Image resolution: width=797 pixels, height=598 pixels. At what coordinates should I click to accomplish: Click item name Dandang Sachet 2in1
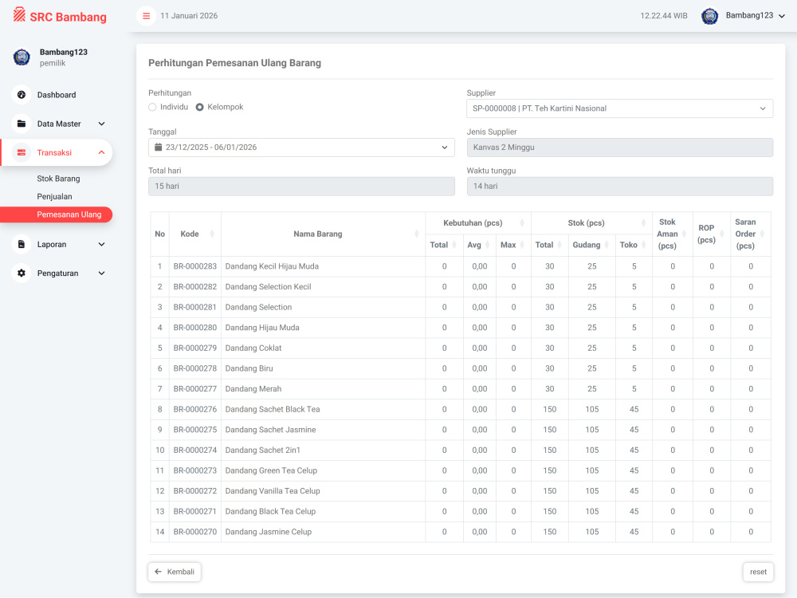coord(263,450)
